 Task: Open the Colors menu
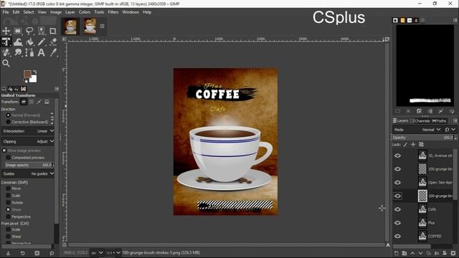[85, 12]
